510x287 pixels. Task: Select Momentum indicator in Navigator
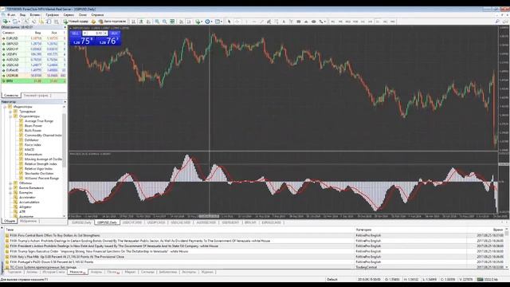tap(33, 154)
